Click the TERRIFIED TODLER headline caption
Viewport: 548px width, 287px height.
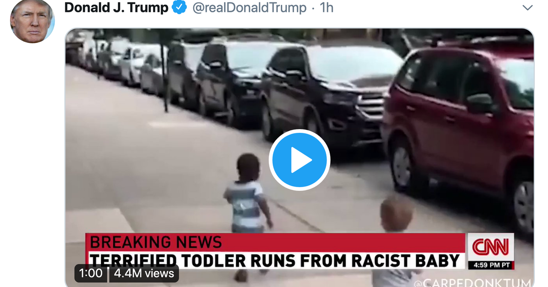point(275,261)
